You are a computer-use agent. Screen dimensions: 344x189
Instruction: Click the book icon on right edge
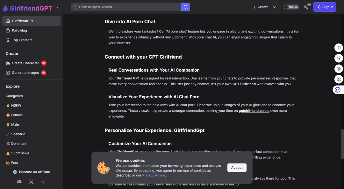click(339, 48)
